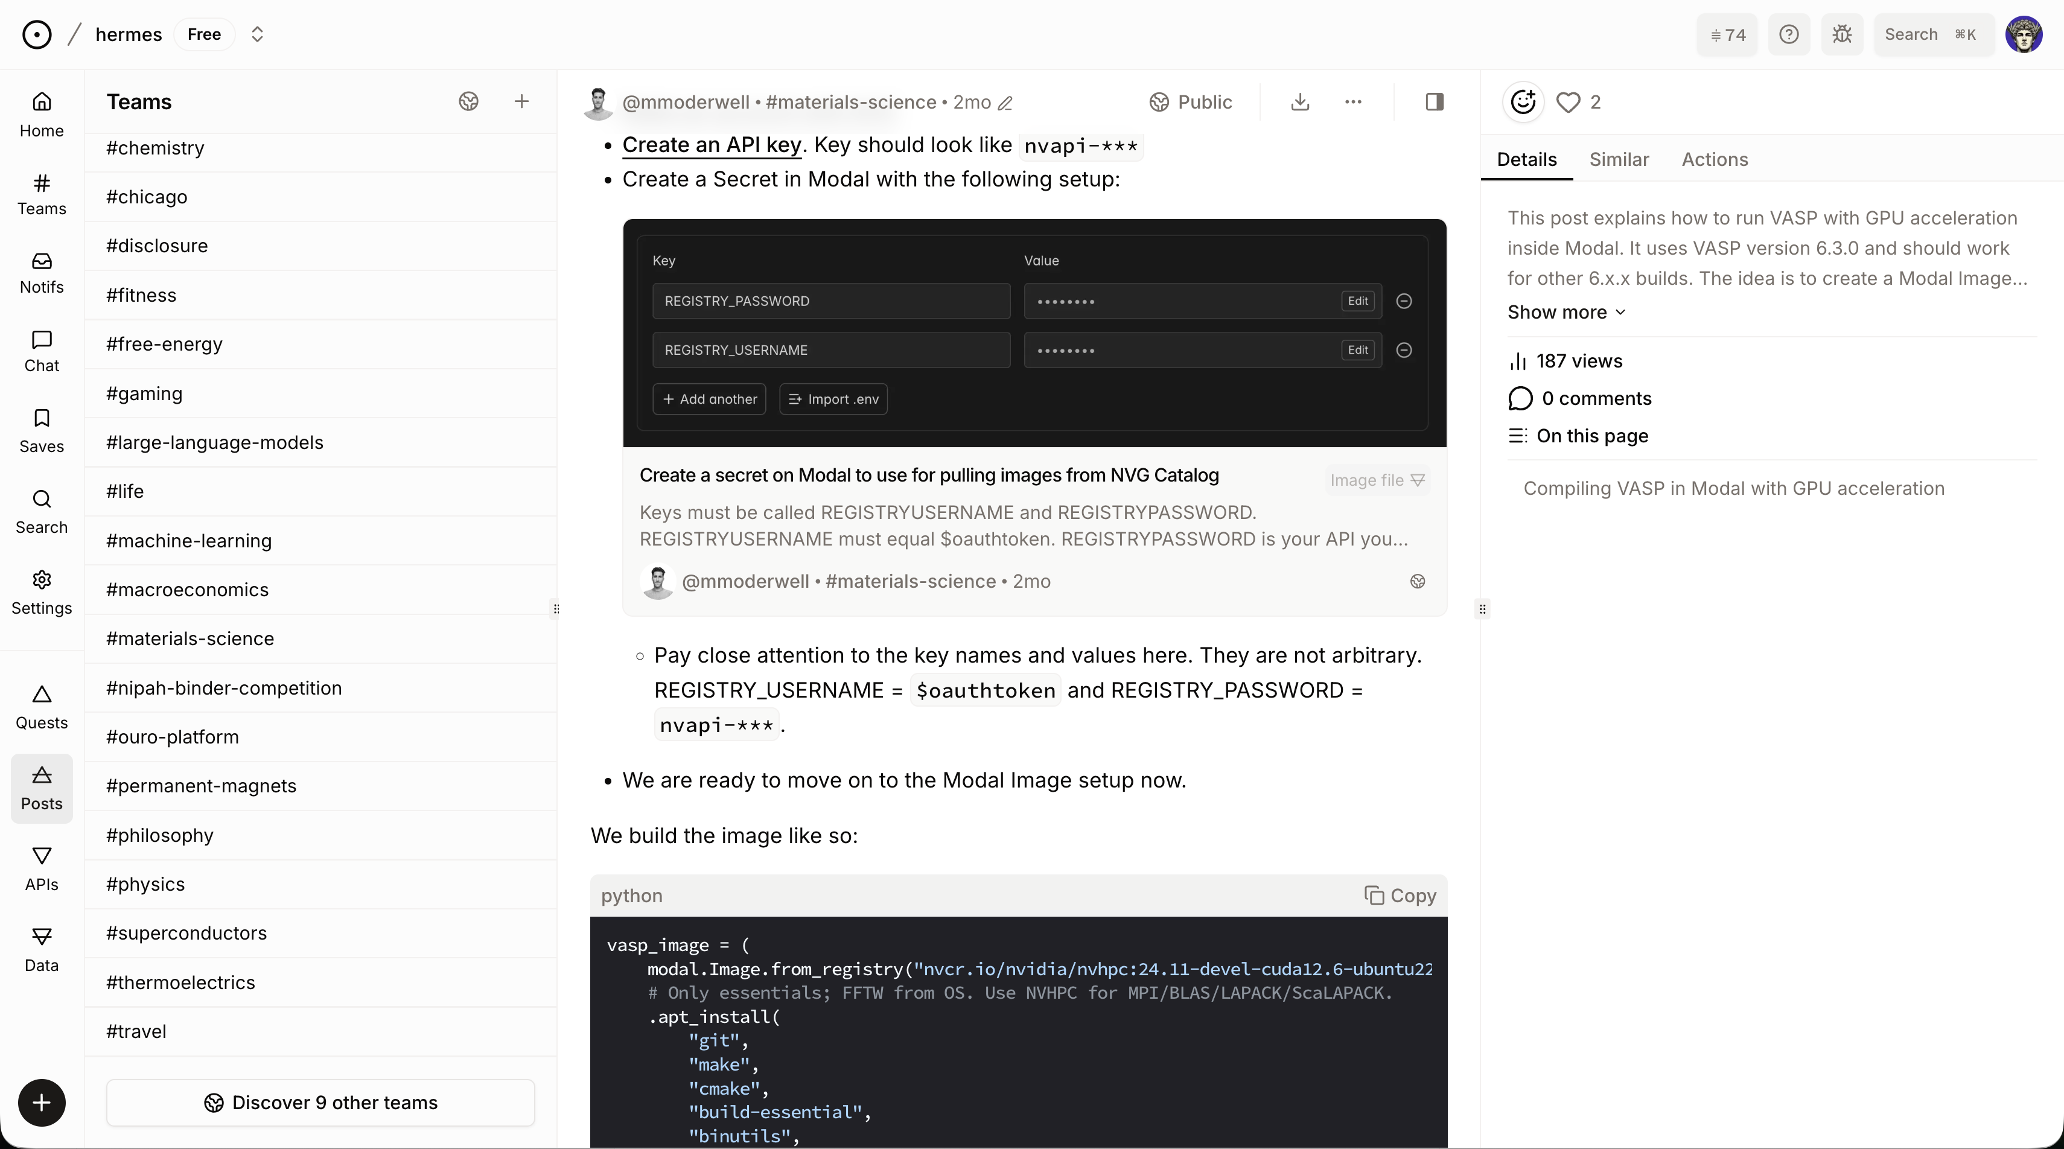Open the help question mark icon
Viewport: 2064px width, 1149px height.
(1789, 34)
